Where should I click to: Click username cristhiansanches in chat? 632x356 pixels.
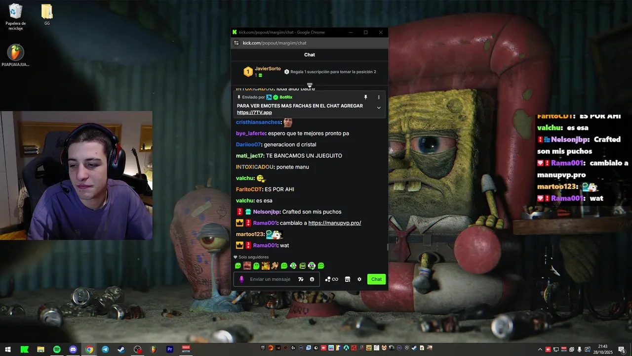tap(258, 122)
